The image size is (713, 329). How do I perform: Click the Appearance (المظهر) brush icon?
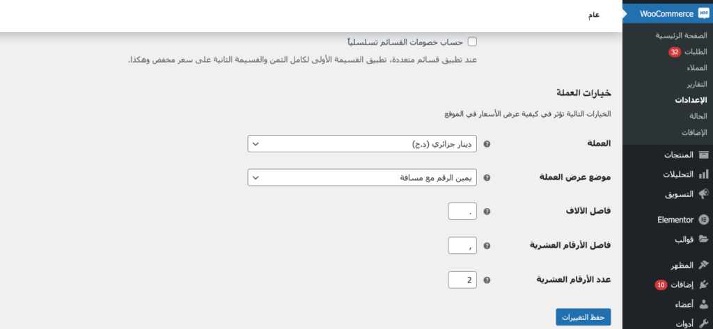click(704, 265)
